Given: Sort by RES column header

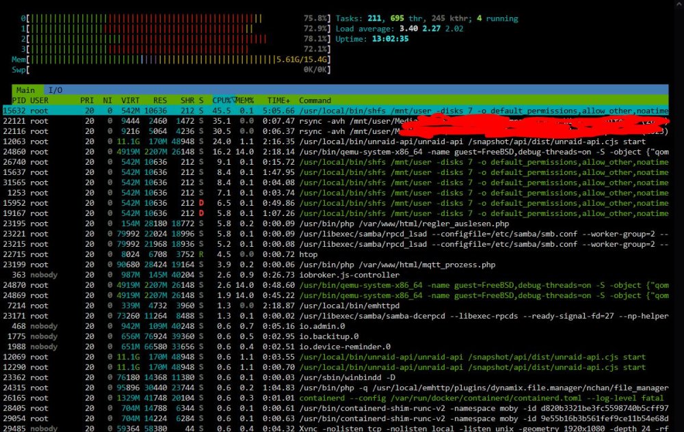Looking at the screenshot, I should click(x=159, y=100).
